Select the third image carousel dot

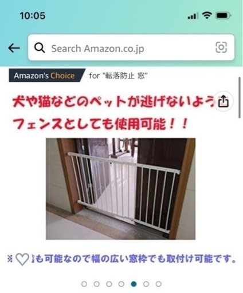coord(109,284)
